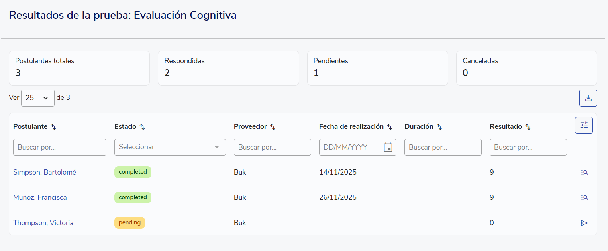View Muñoz, Francisca result details icon
Screen dimensions: 608x251
click(x=584, y=198)
